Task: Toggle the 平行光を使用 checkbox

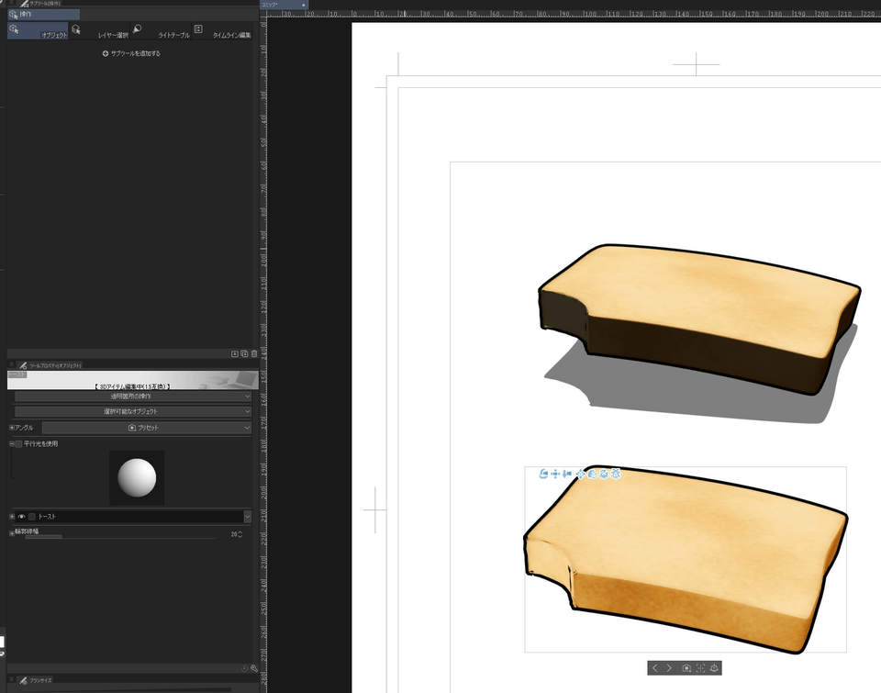Action: 19,444
